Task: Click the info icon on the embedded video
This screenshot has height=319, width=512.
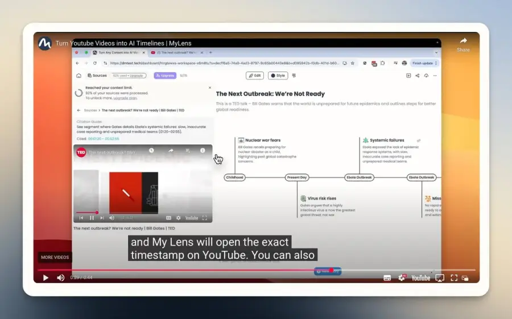Action: [x=203, y=151]
